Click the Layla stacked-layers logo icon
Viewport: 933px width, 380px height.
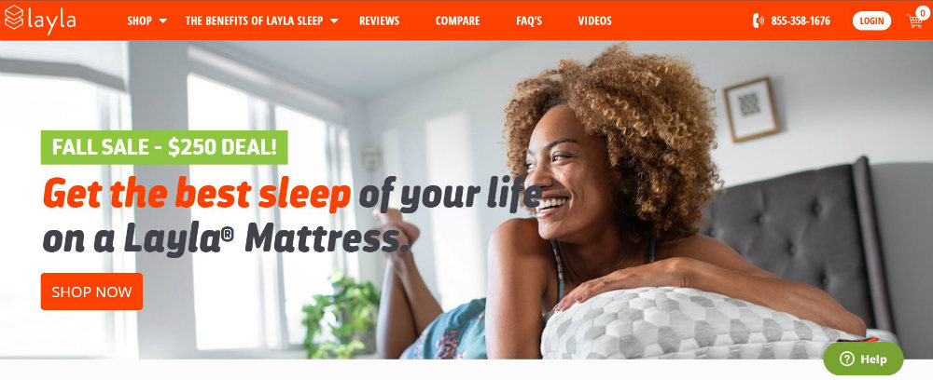click(14, 17)
